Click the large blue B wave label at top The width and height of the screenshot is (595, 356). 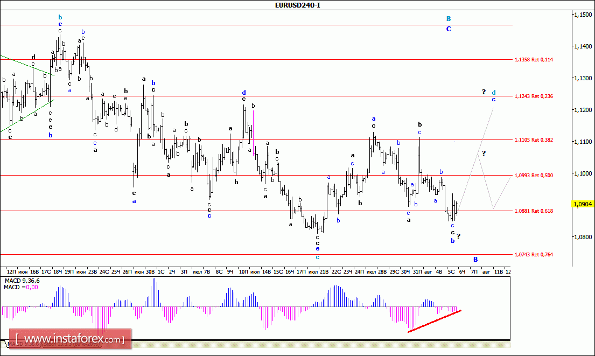pyautogui.click(x=448, y=19)
